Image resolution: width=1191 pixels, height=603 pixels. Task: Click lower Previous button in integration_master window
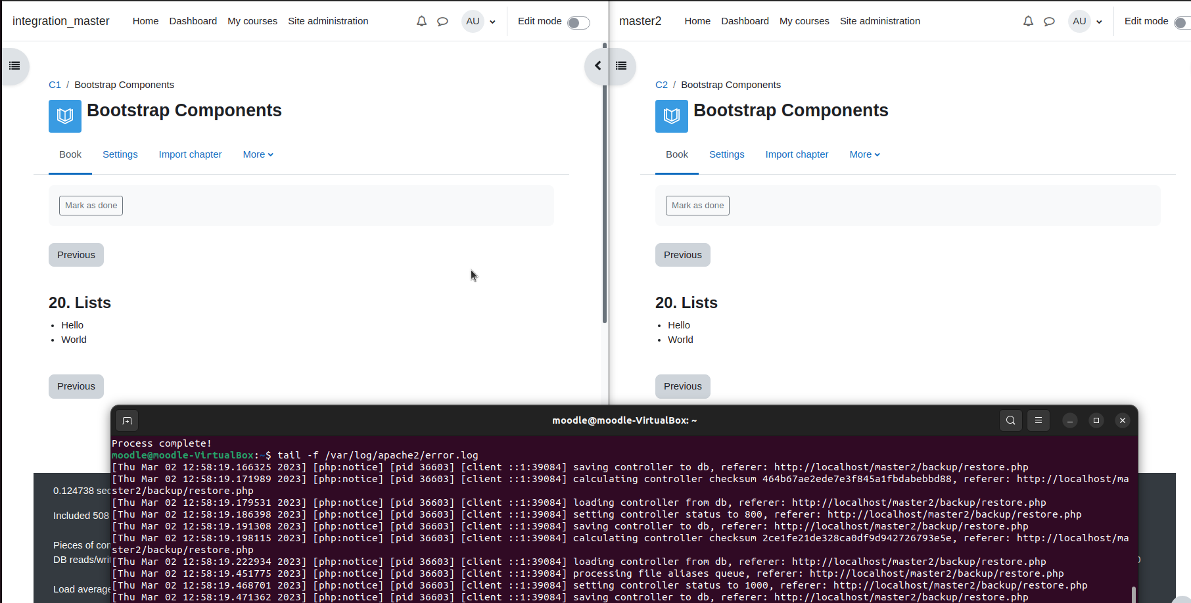point(76,386)
